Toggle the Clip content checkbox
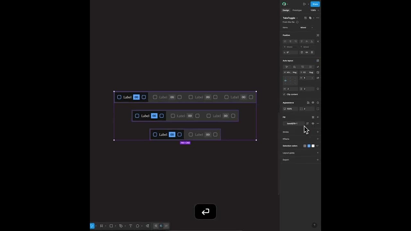Screen dimensions: 411x231 284,94
